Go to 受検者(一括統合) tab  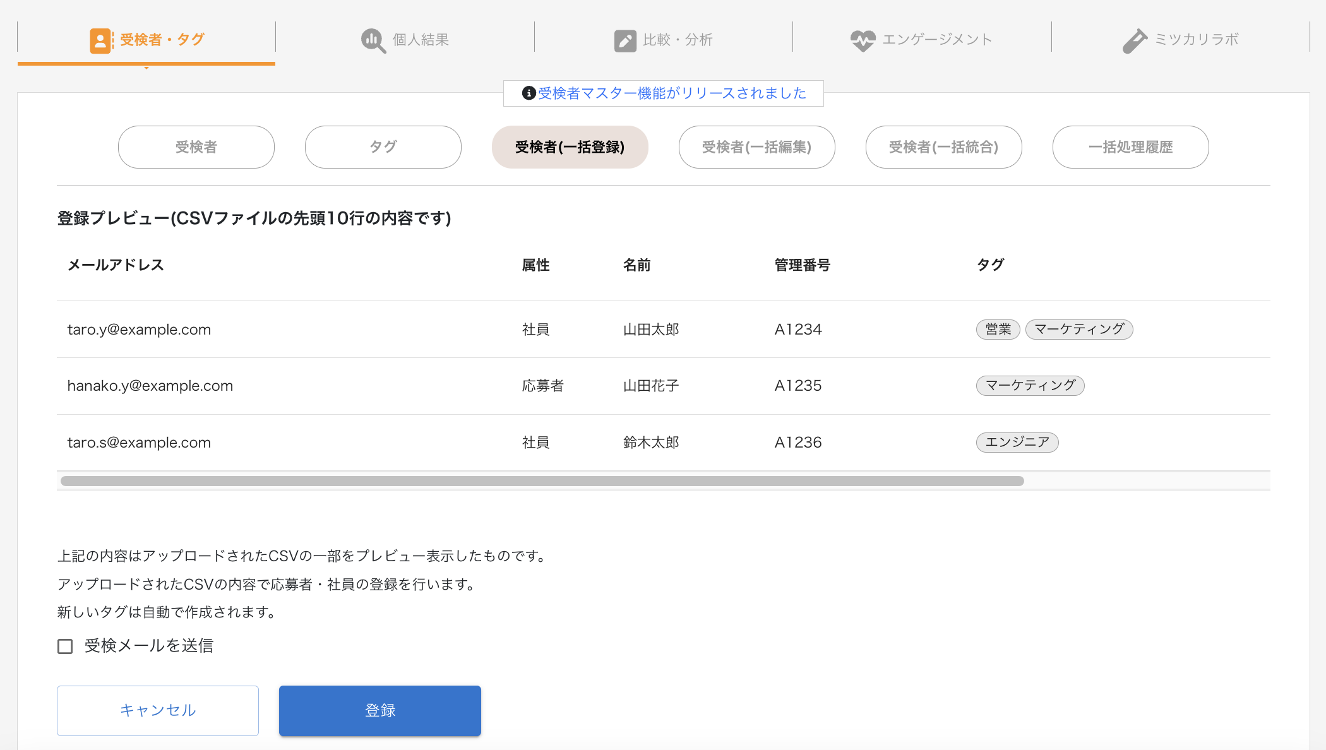coord(944,147)
